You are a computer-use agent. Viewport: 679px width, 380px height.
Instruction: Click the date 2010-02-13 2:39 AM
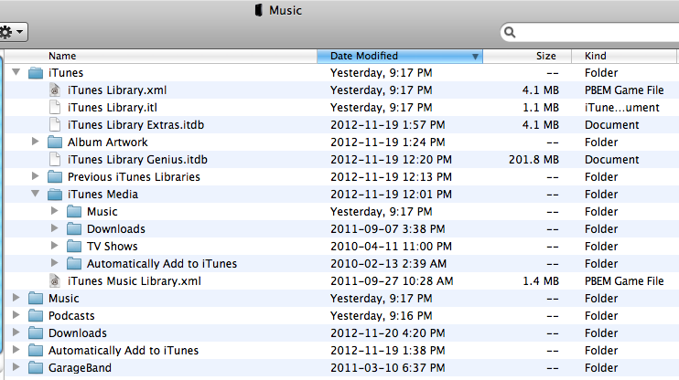coord(388,263)
